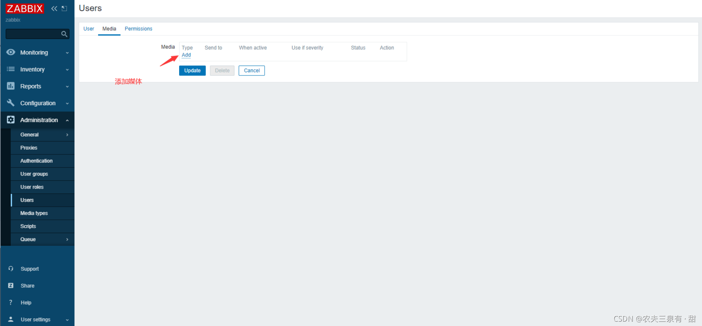Click the Help question mark icon
Image resolution: width=702 pixels, height=326 pixels.
(11, 302)
